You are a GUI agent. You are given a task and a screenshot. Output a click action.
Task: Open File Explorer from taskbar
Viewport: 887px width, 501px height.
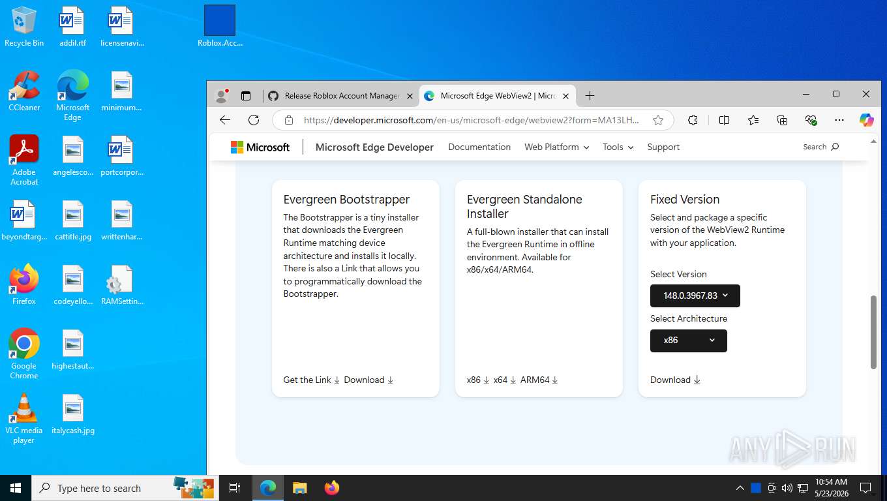click(x=299, y=488)
